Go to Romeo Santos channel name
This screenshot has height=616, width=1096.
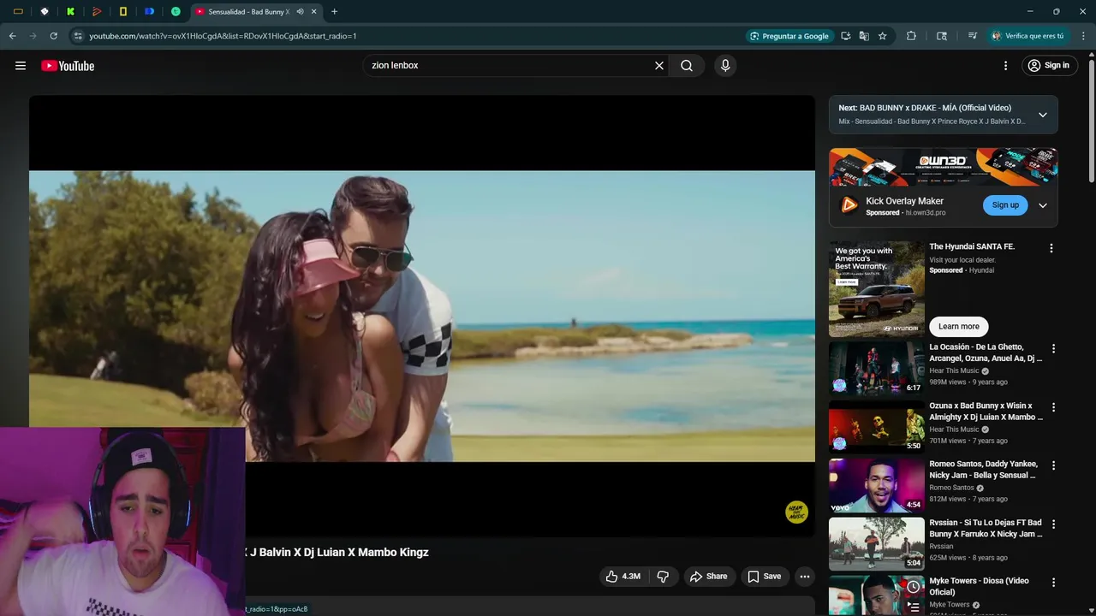point(952,488)
